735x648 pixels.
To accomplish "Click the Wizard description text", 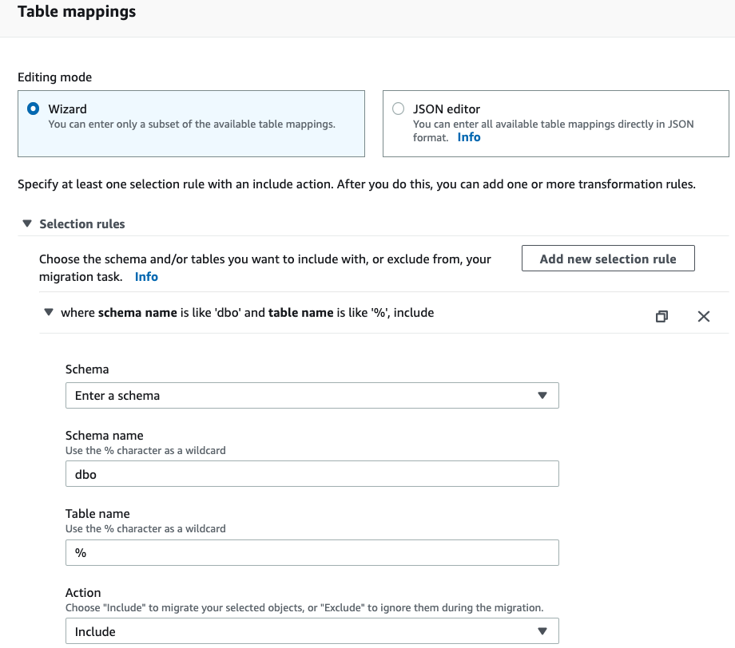I will point(191,124).
